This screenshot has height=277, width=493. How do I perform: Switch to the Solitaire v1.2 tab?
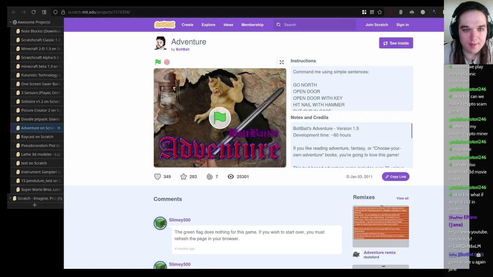point(37,102)
